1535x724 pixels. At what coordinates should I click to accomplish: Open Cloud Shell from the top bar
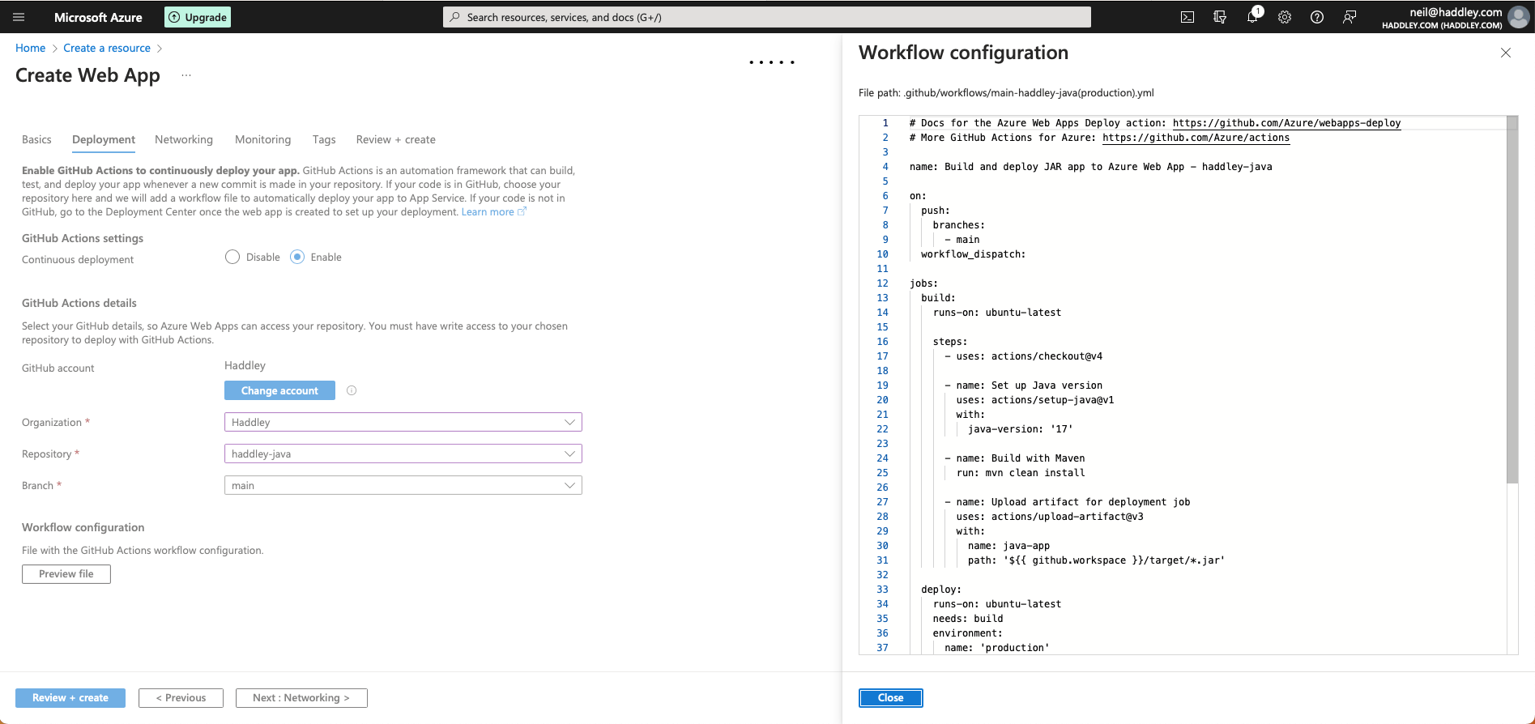1187,17
